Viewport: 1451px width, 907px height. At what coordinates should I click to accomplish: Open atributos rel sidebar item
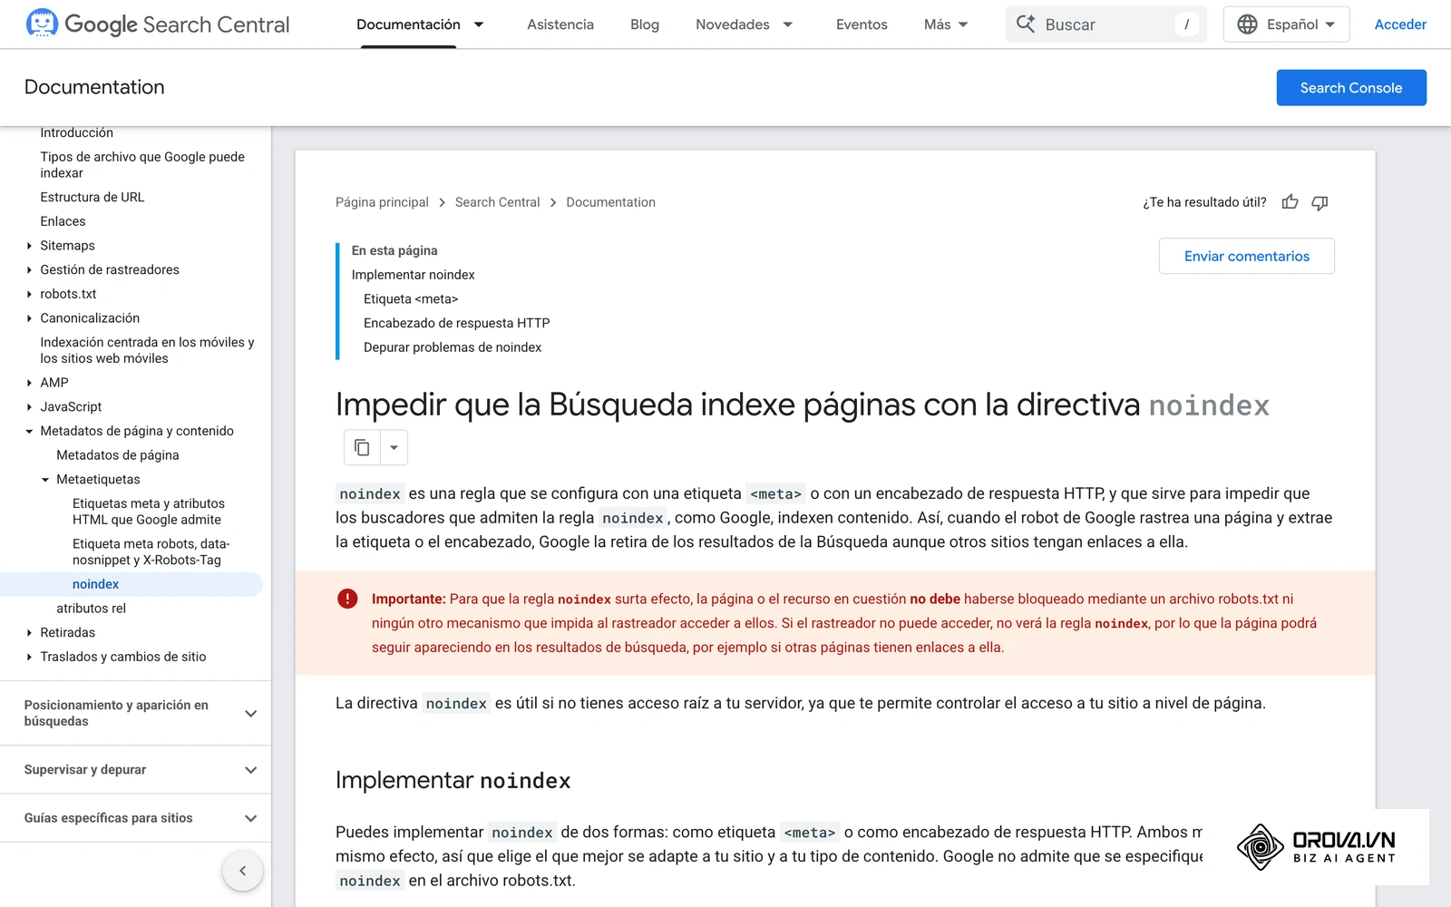pyautogui.click(x=91, y=609)
